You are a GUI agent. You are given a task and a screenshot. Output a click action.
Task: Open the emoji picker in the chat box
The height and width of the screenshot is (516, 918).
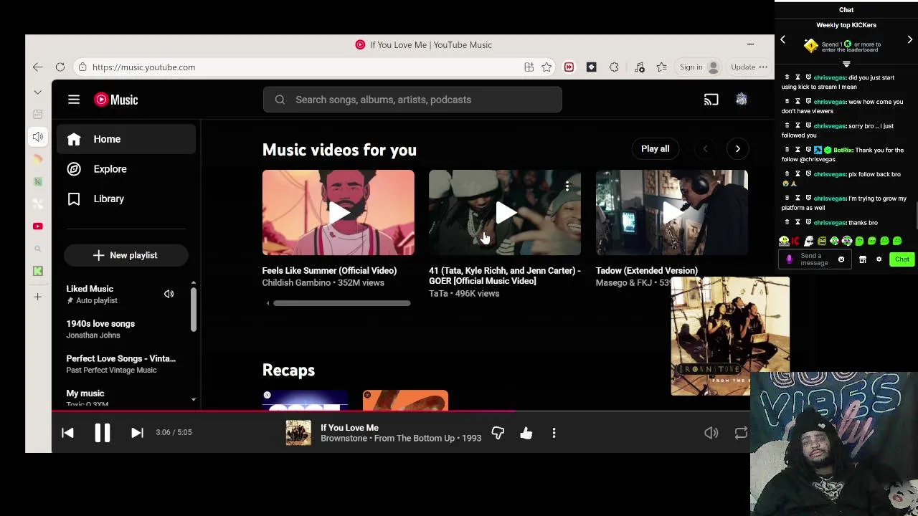click(841, 259)
